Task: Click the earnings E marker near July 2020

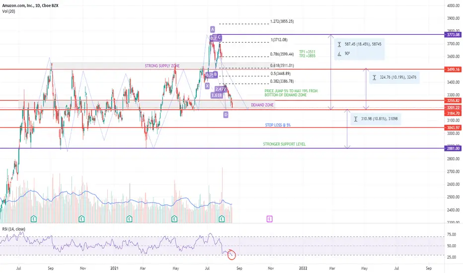Action: tap(34, 219)
